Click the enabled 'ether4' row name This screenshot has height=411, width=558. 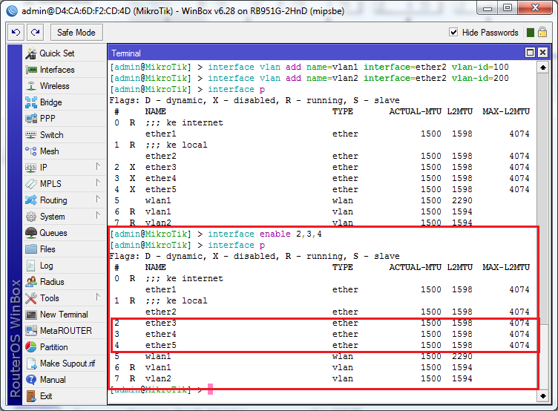point(161,334)
